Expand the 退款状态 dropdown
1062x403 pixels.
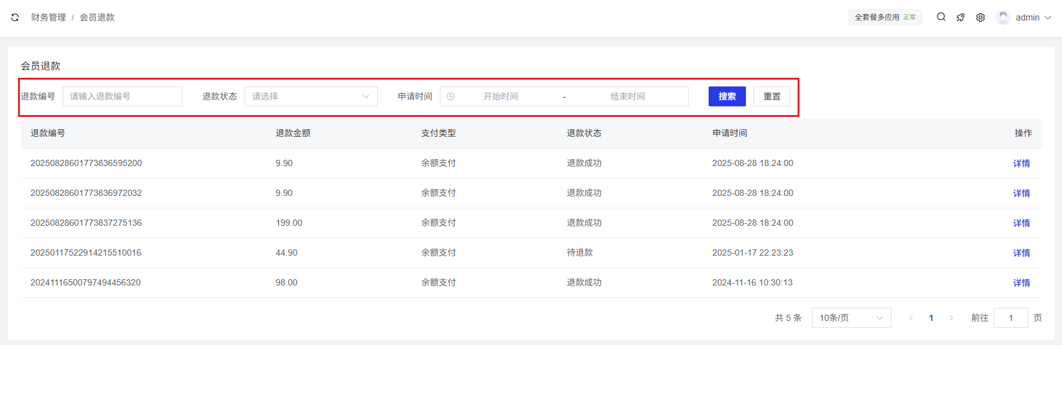[x=310, y=96]
